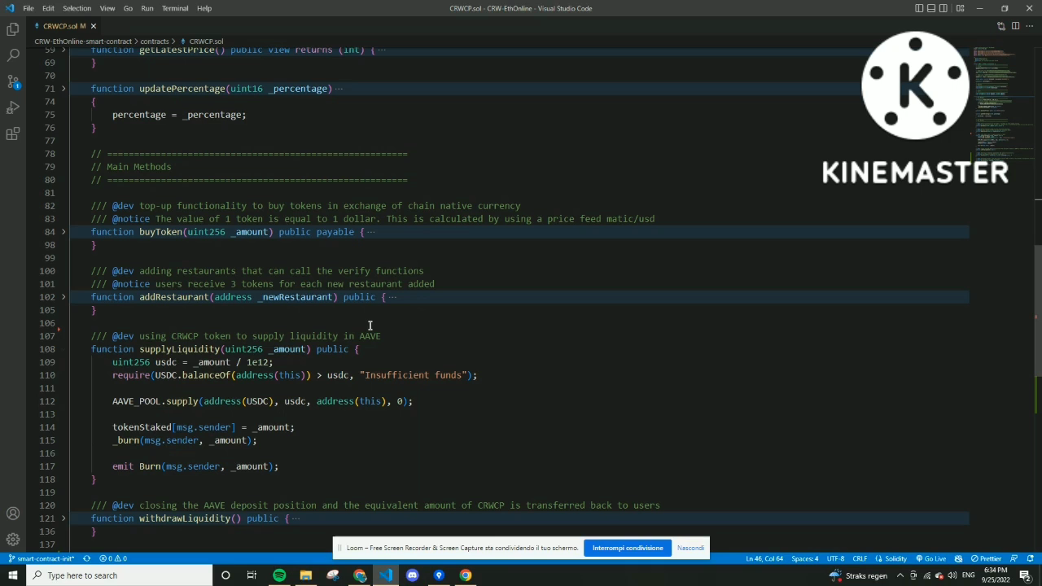Expand the folded buyToken function

click(x=63, y=232)
